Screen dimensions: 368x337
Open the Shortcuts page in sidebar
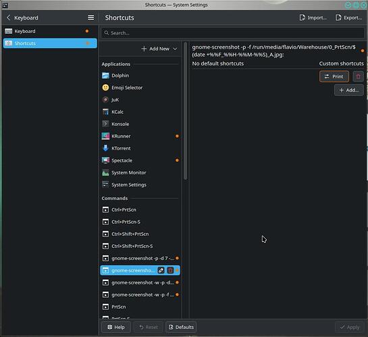click(x=50, y=43)
